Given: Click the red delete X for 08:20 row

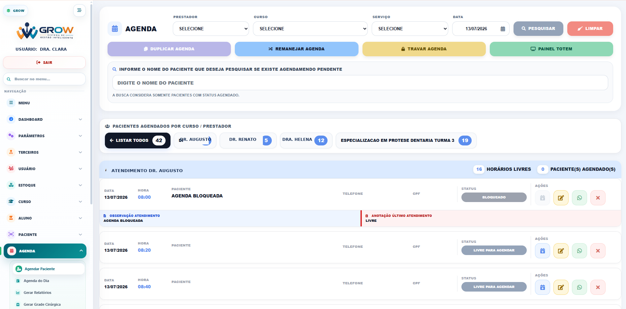Looking at the screenshot, I should [x=598, y=251].
